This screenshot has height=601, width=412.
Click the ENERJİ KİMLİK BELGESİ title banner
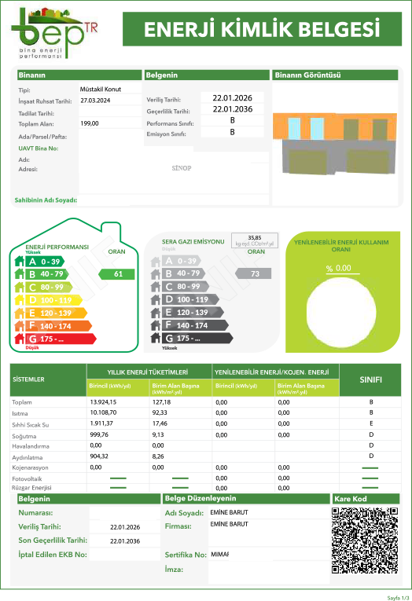pos(262,29)
